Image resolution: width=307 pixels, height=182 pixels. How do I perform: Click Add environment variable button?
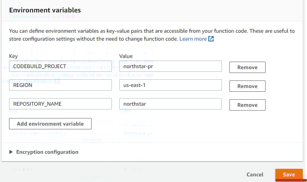click(50, 124)
